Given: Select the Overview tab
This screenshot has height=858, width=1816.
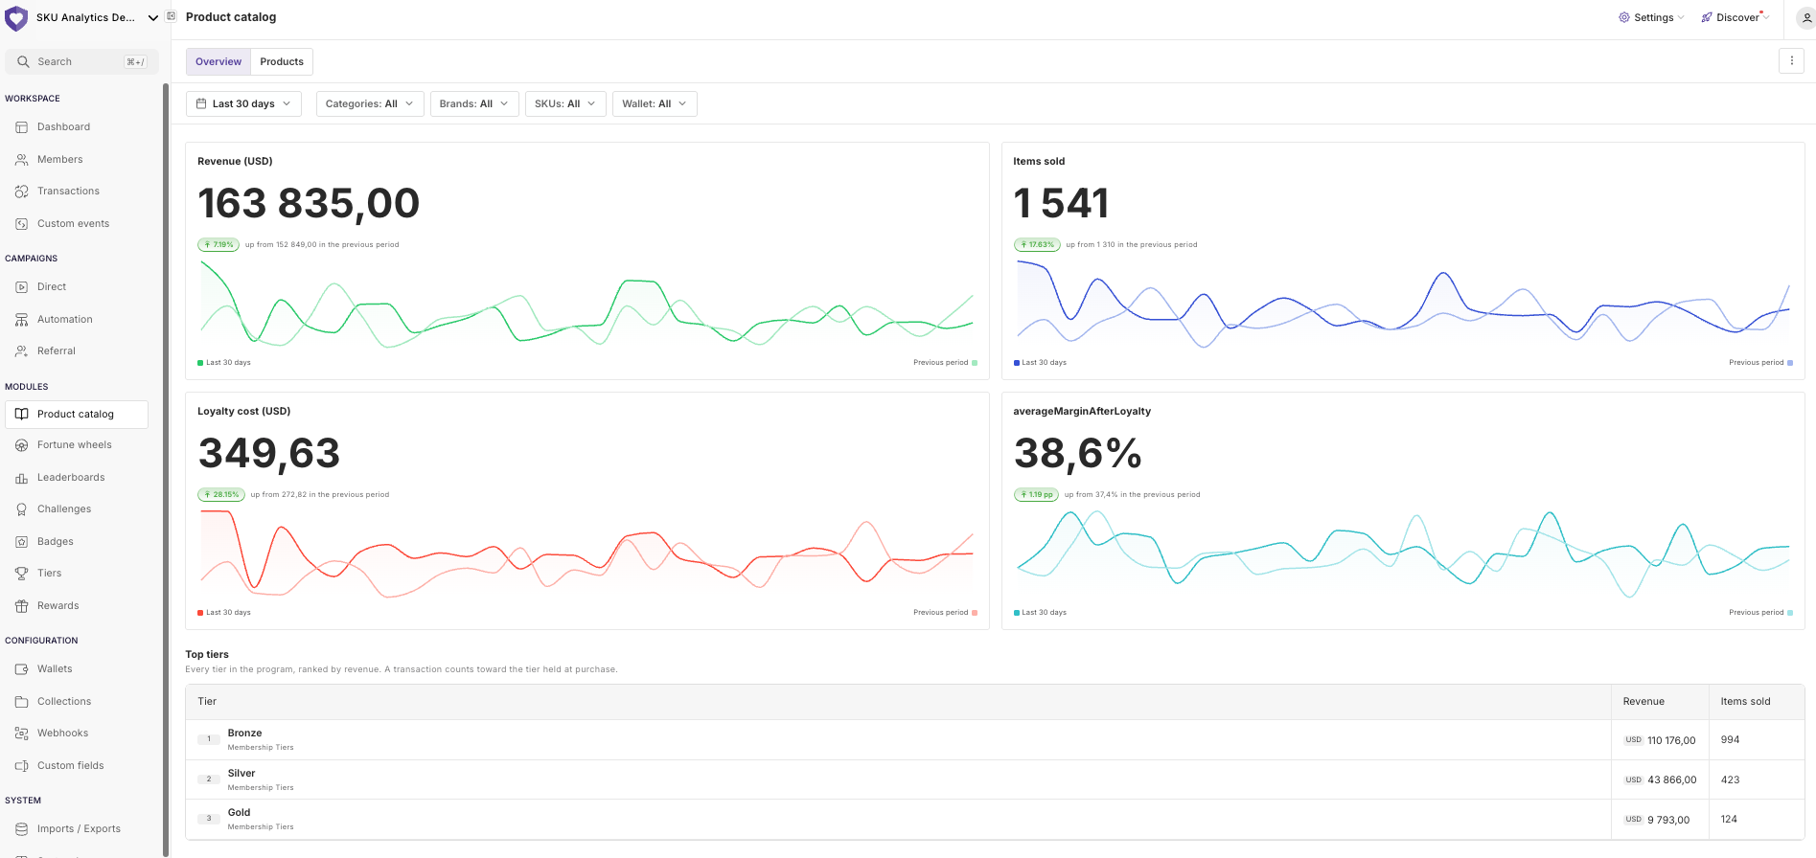Looking at the screenshot, I should coord(218,61).
